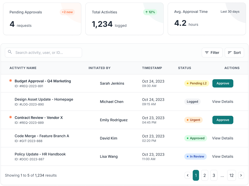Click the orange dot beside Contract Review
The image size is (249, 186).
(x=11, y=117)
